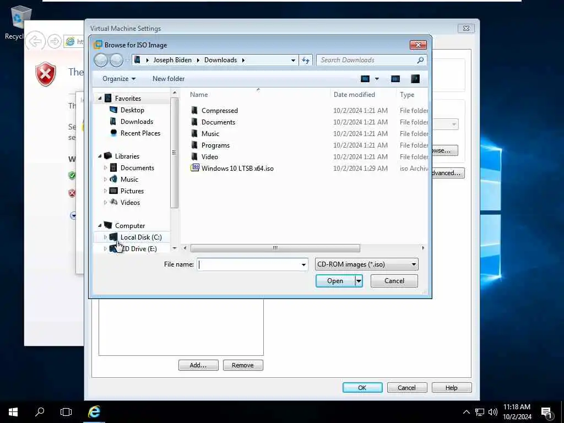Click the Pictures library icon
Screen dimensions: 564x423
pos(113,191)
